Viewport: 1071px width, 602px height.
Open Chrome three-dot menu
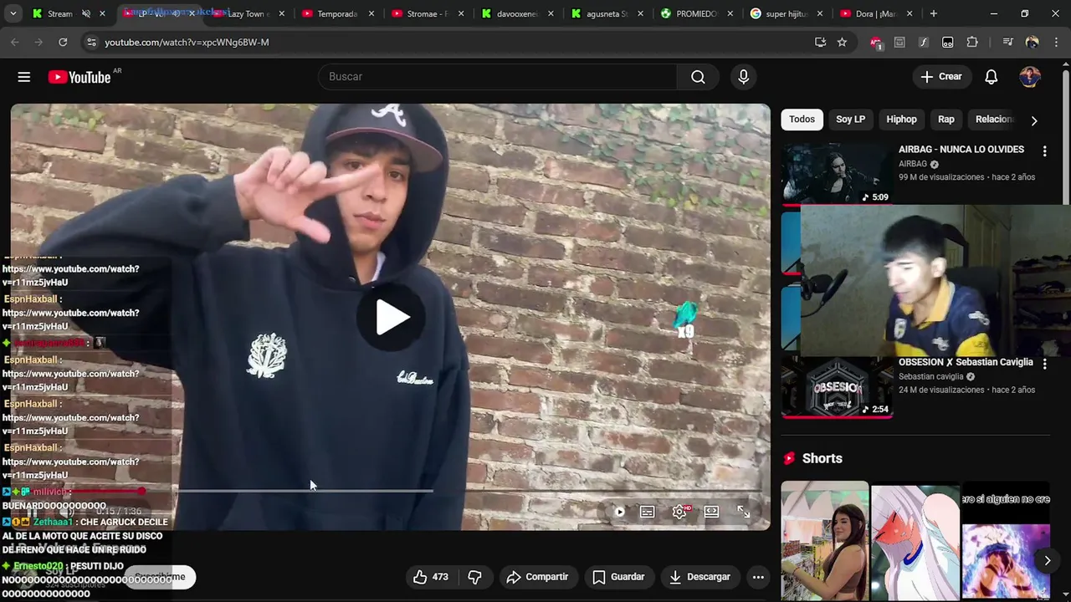click(1056, 42)
